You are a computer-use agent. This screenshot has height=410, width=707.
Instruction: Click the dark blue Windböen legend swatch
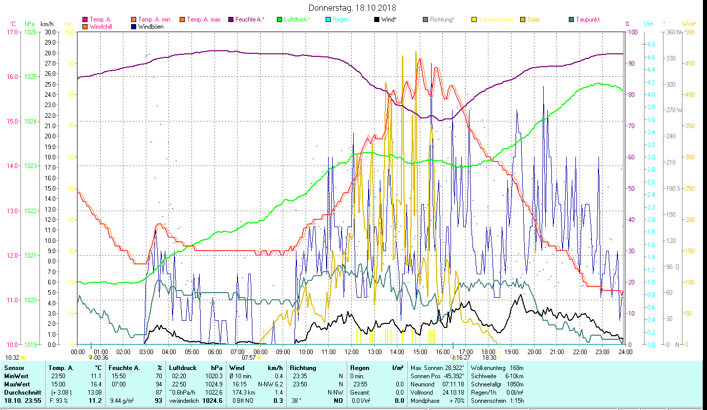point(134,26)
